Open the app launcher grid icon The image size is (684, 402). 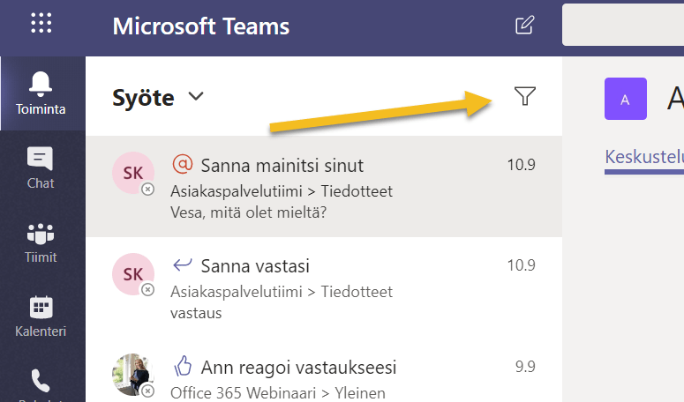41,24
